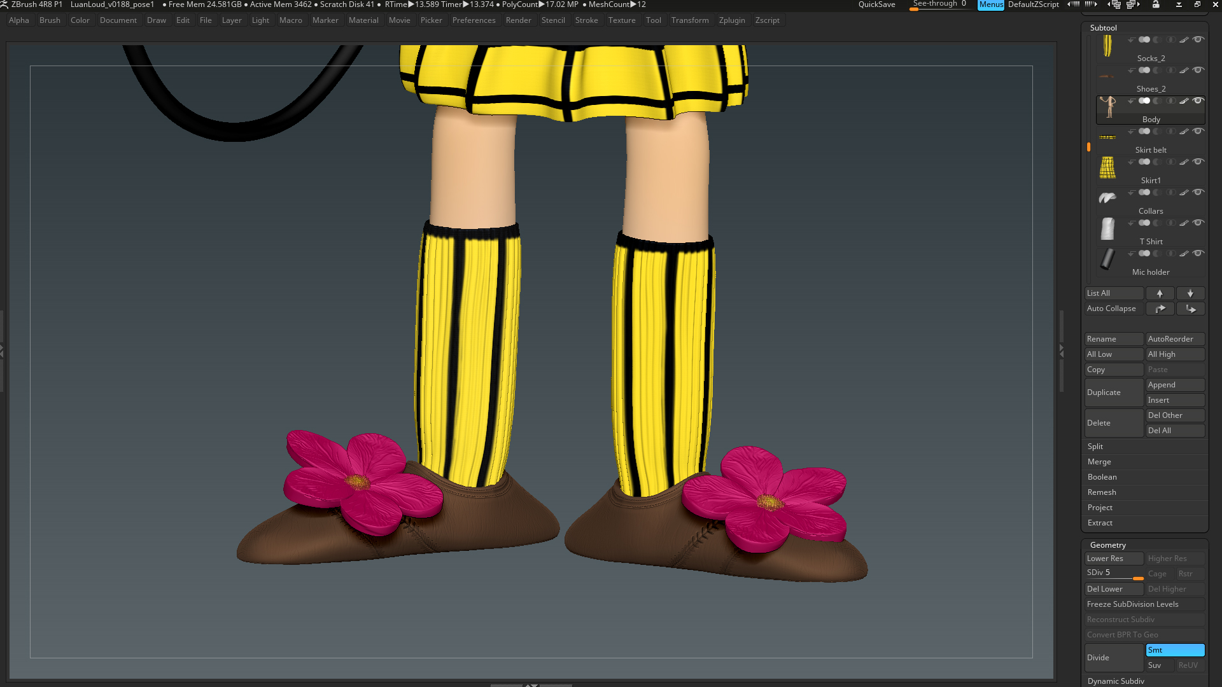Select the down arrow to choose next subtool
Image resolution: width=1222 pixels, height=687 pixels.
pos(1190,293)
